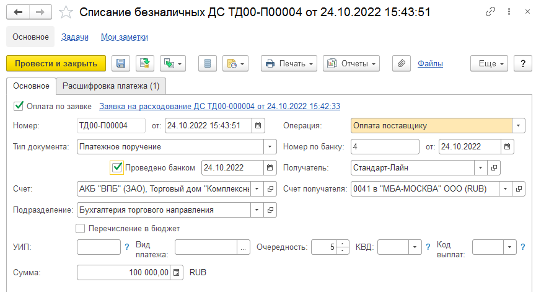Copy link to document via chain icon

tap(490, 12)
